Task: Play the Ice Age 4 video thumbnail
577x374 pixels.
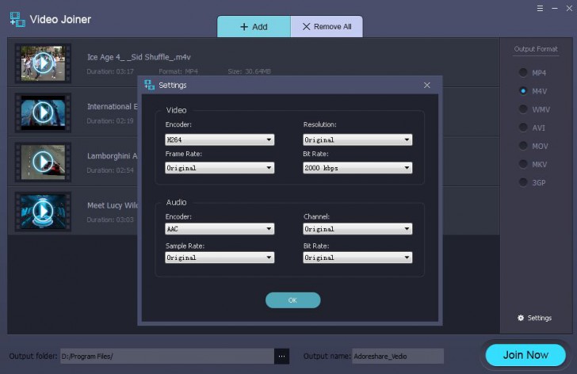Action: pos(43,63)
